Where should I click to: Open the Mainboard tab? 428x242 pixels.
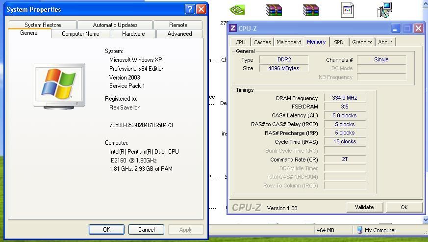tap(289, 42)
